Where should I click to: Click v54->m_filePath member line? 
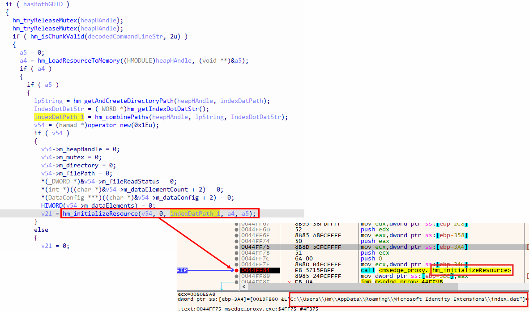pyautogui.click(x=77, y=174)
